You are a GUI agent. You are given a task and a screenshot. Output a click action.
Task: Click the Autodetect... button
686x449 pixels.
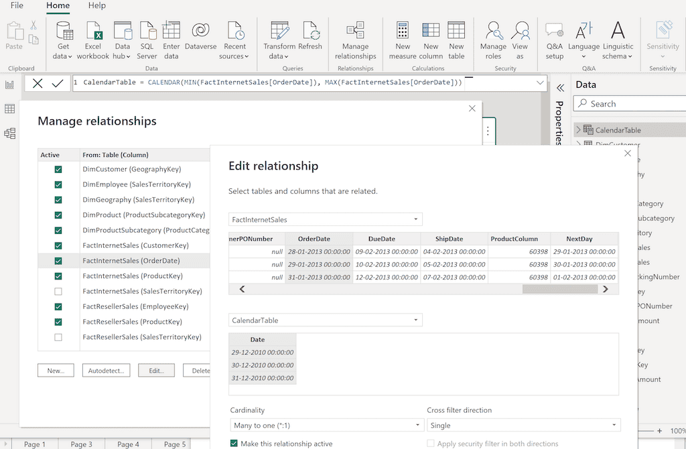(106, 371)
